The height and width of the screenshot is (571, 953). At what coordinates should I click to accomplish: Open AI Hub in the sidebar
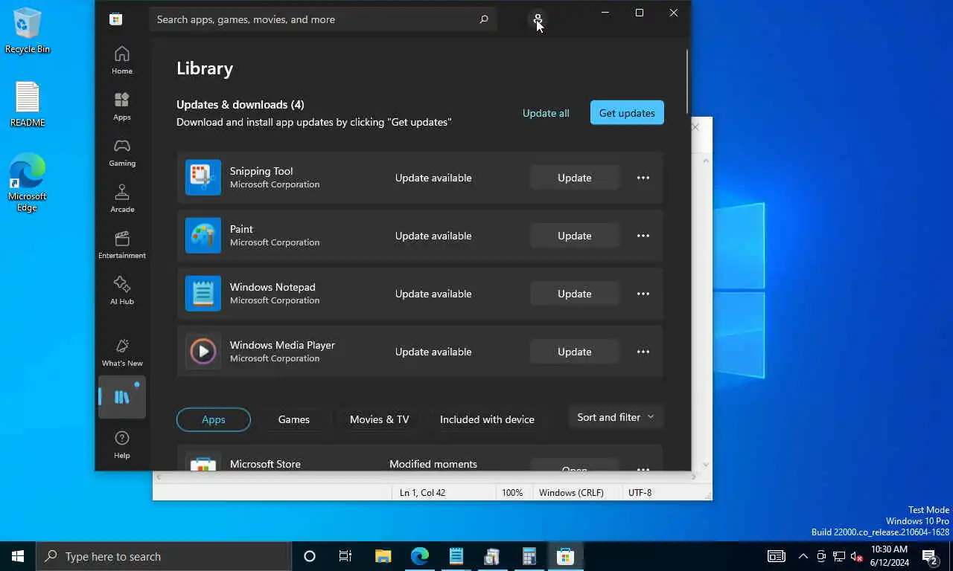tap(122, 291)
